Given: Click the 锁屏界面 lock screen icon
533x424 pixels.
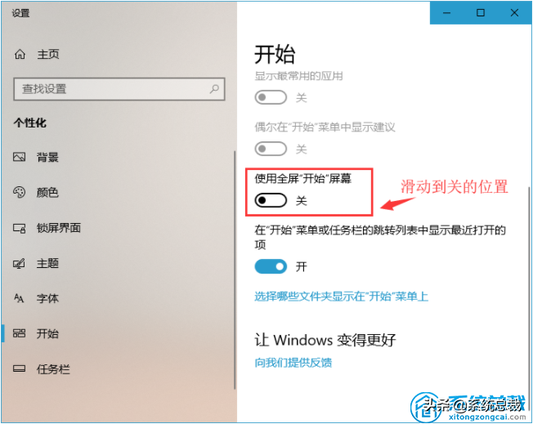Looking at the screenshot, I should point(19,228).
